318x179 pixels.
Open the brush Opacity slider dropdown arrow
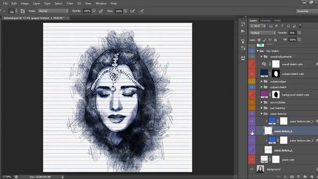click(94, 11)
